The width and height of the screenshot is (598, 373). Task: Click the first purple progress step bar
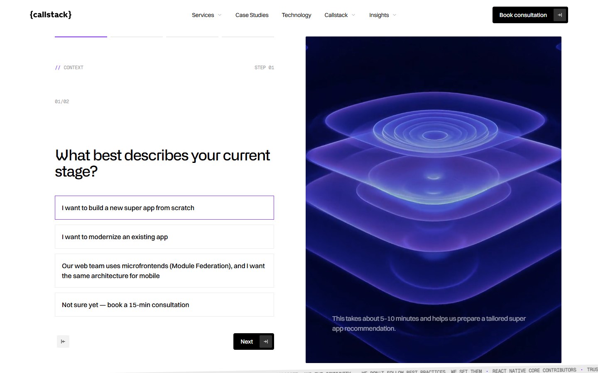tap(81, 37)
